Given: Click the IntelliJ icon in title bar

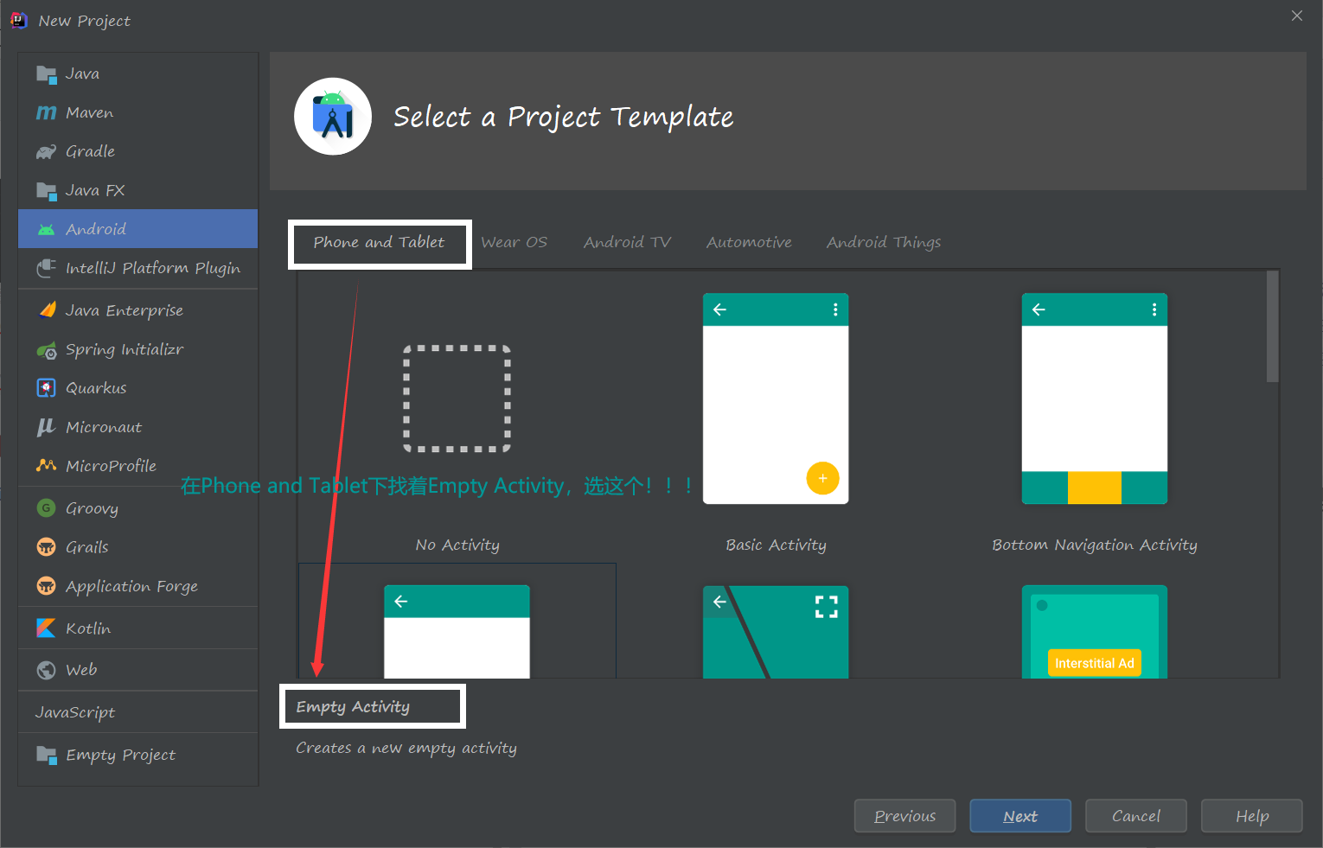Looking at the screenshot, I should click(18, 21).
